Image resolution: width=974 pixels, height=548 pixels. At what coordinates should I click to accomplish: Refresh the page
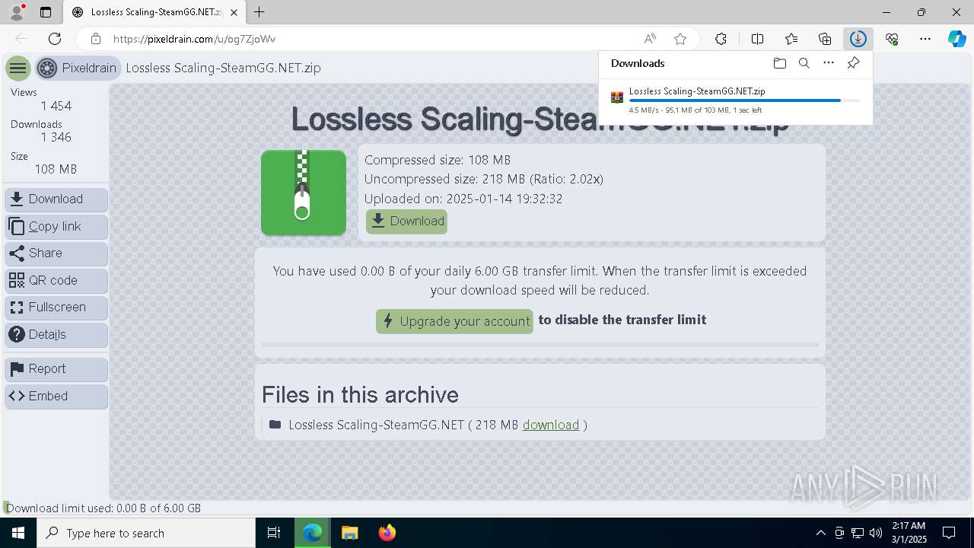click(x=55, y=39)
